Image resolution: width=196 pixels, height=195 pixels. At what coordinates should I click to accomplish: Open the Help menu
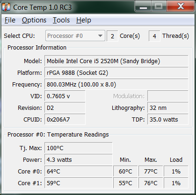click(84, 20)
